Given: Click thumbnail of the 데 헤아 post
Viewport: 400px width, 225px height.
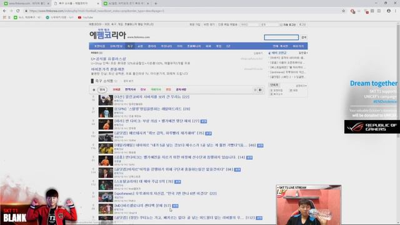Looking at the screenshot, I should (x=106, y=185).
